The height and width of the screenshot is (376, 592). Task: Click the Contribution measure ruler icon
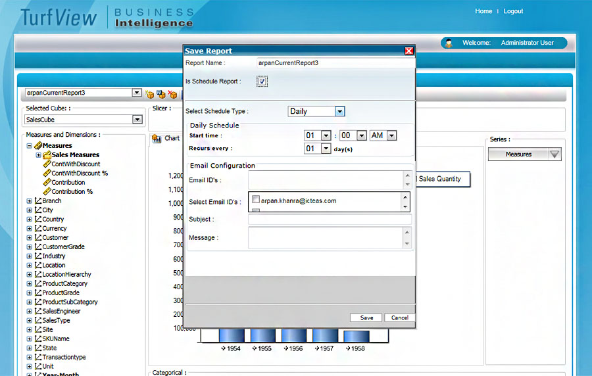tap(47, 182)
